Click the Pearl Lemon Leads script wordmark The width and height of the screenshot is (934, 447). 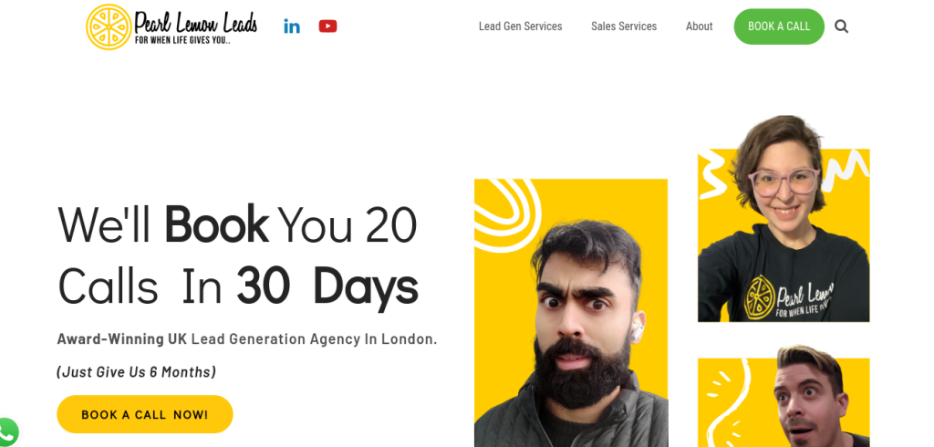point(196,23)
